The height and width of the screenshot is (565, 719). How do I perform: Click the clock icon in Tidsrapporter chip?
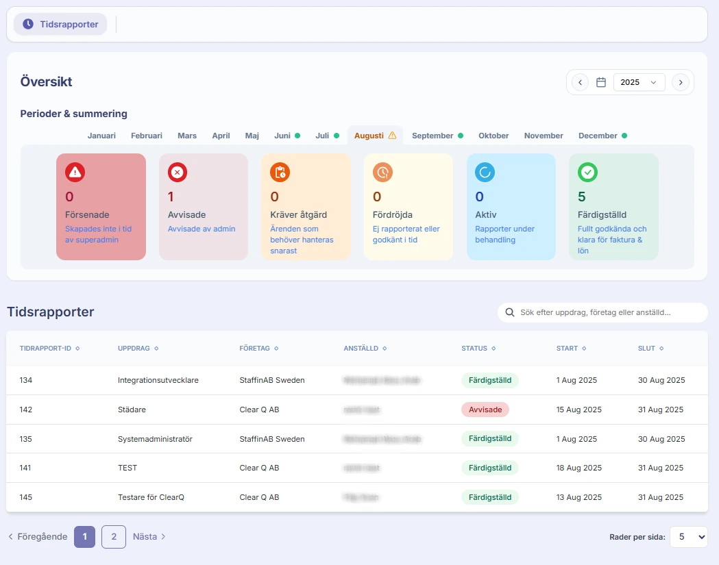(28, 24)
